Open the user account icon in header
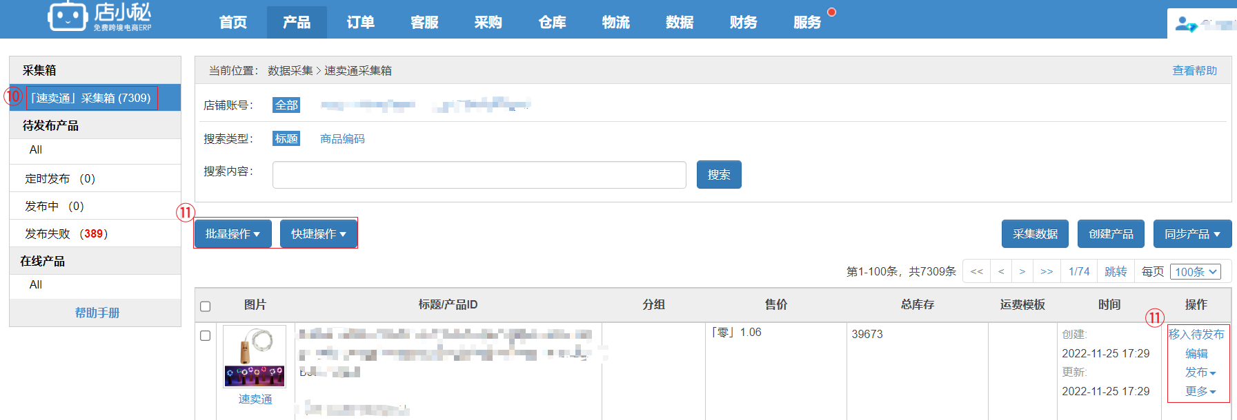 click(x=1186, y=24)
